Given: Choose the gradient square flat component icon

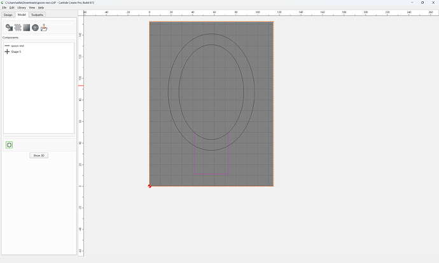Looking at the screenshot, I should (x=27, y=27).
